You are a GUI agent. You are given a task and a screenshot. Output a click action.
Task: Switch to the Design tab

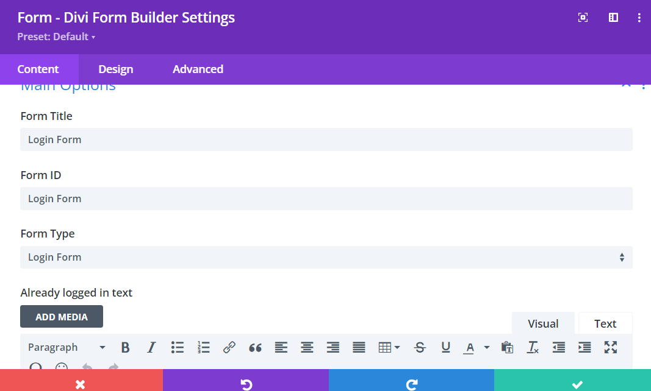click(115, 69)
